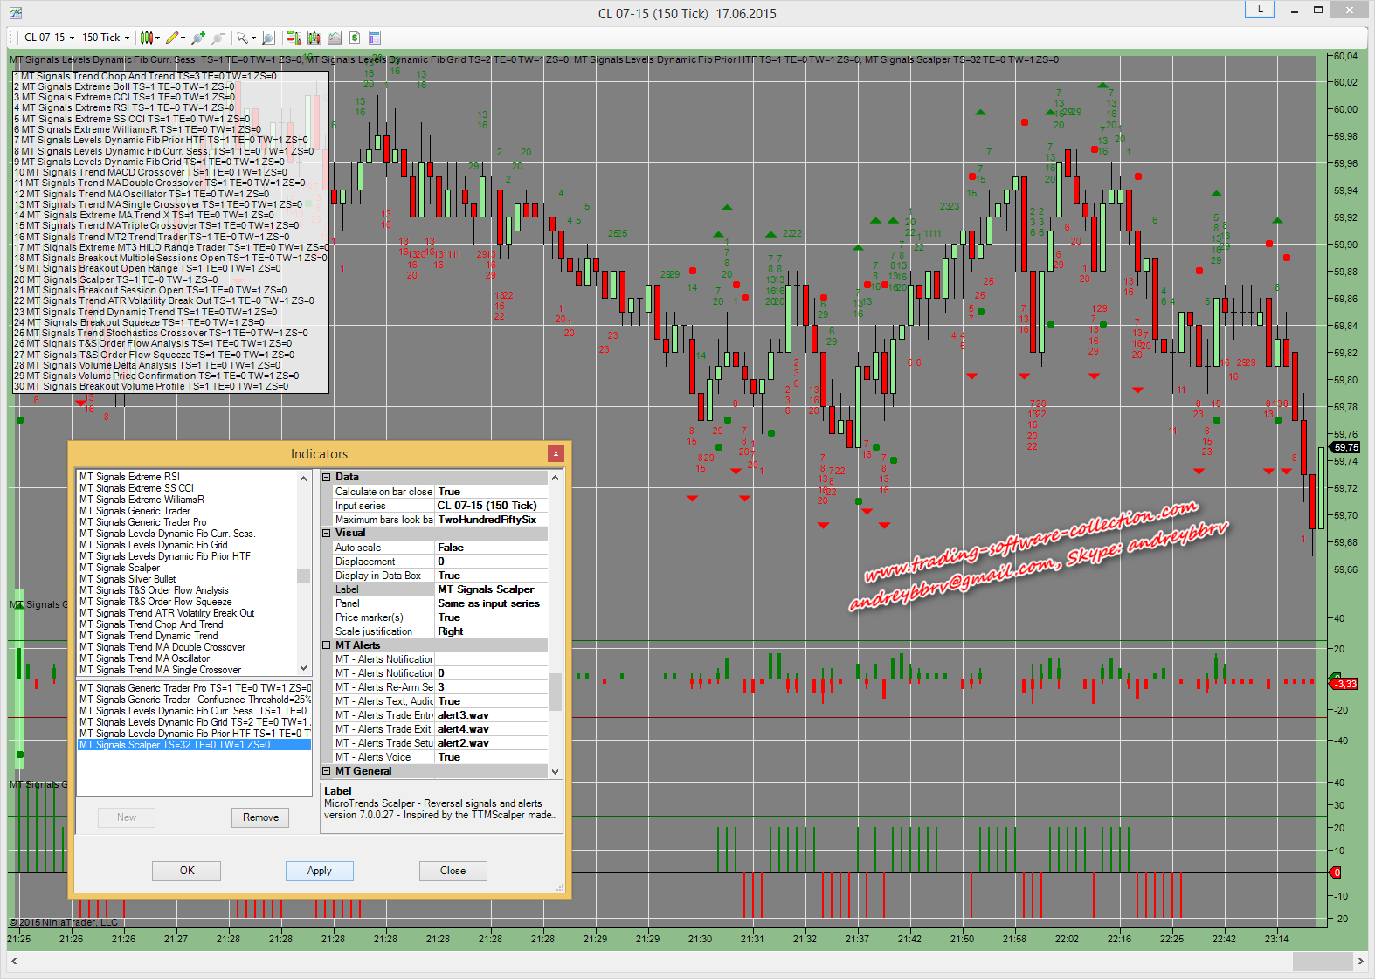Open Chart Trader from the toolbar
The image size is (1375, 979).
294,38
